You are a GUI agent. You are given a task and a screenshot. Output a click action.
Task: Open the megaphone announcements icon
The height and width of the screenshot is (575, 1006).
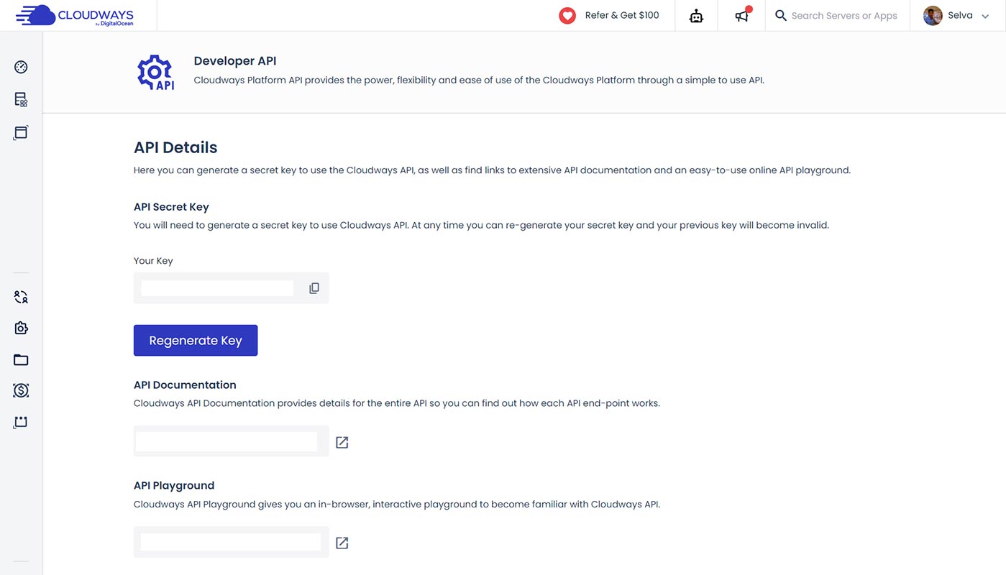point(742,15)
